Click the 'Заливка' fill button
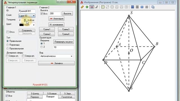180x101 pixels. click(56, 63)
